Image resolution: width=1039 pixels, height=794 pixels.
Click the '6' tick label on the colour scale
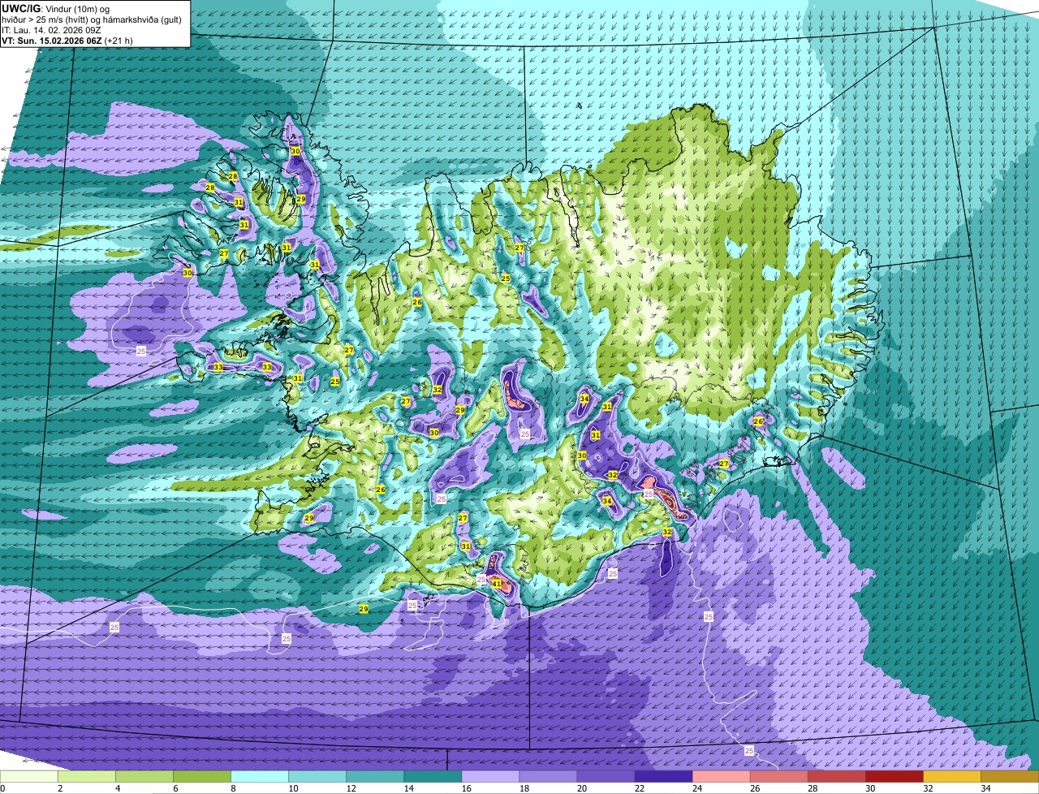175,788
